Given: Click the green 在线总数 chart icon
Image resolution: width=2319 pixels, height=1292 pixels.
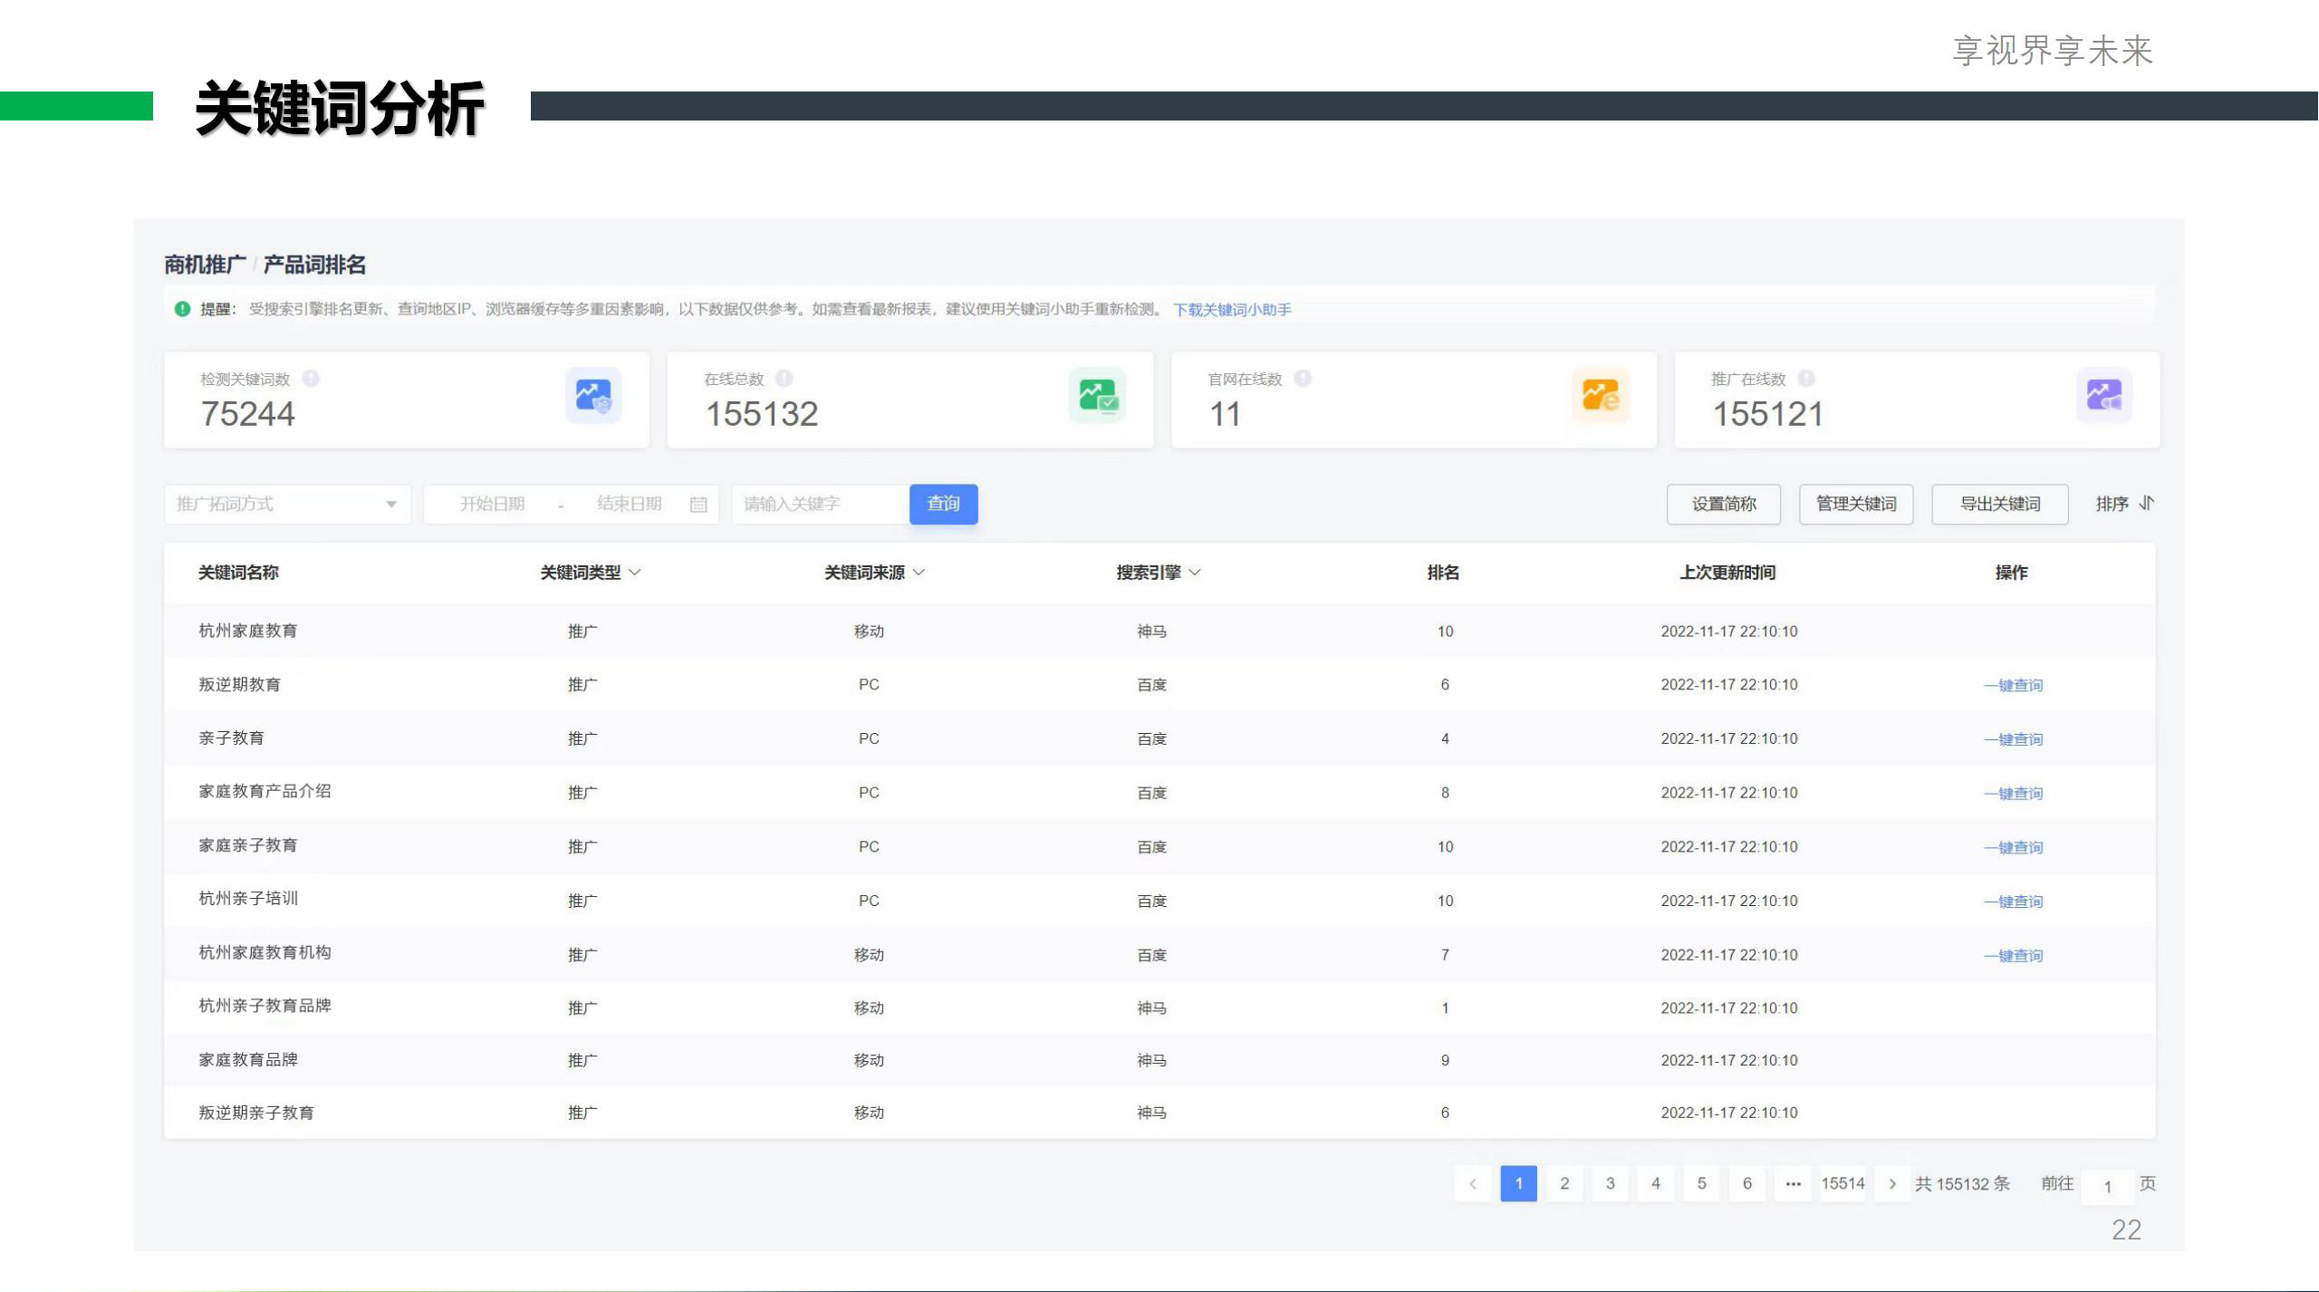Looking at the screenshot, I should tap(1097, 396).
